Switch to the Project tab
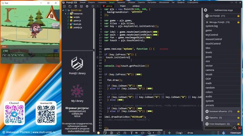243x136 pixels. [123, 6]
